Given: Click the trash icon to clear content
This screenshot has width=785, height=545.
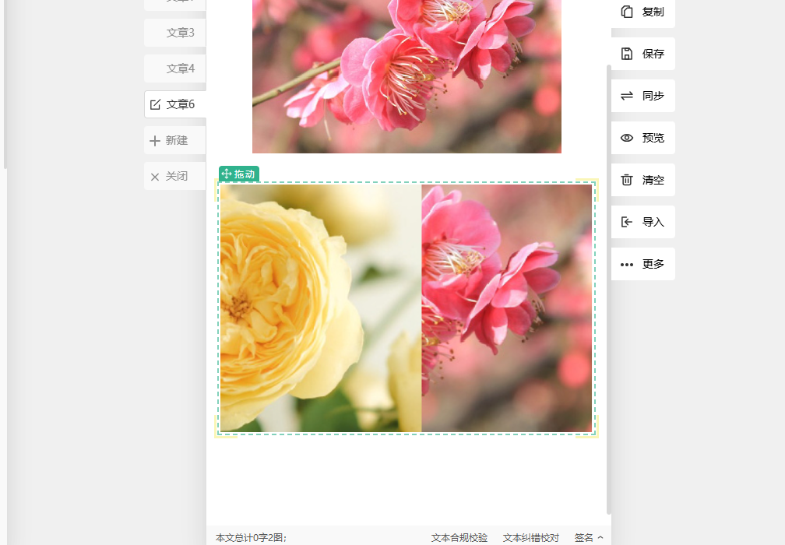Looking at the screenshot, I should tap(627, 180).
